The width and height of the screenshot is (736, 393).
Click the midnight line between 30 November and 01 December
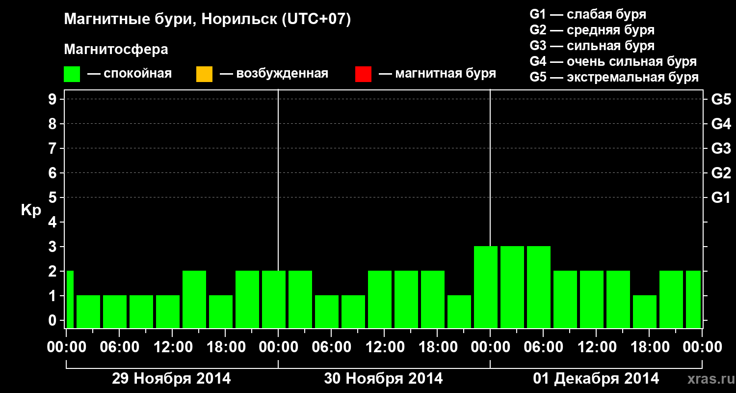[x=490, y=168]
